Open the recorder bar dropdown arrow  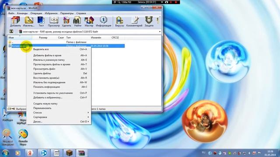click(x=162, y=2)
